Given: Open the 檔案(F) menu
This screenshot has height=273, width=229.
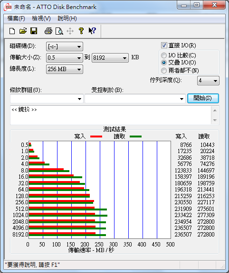Looking at the screenshot, I should tap(16, 18).
